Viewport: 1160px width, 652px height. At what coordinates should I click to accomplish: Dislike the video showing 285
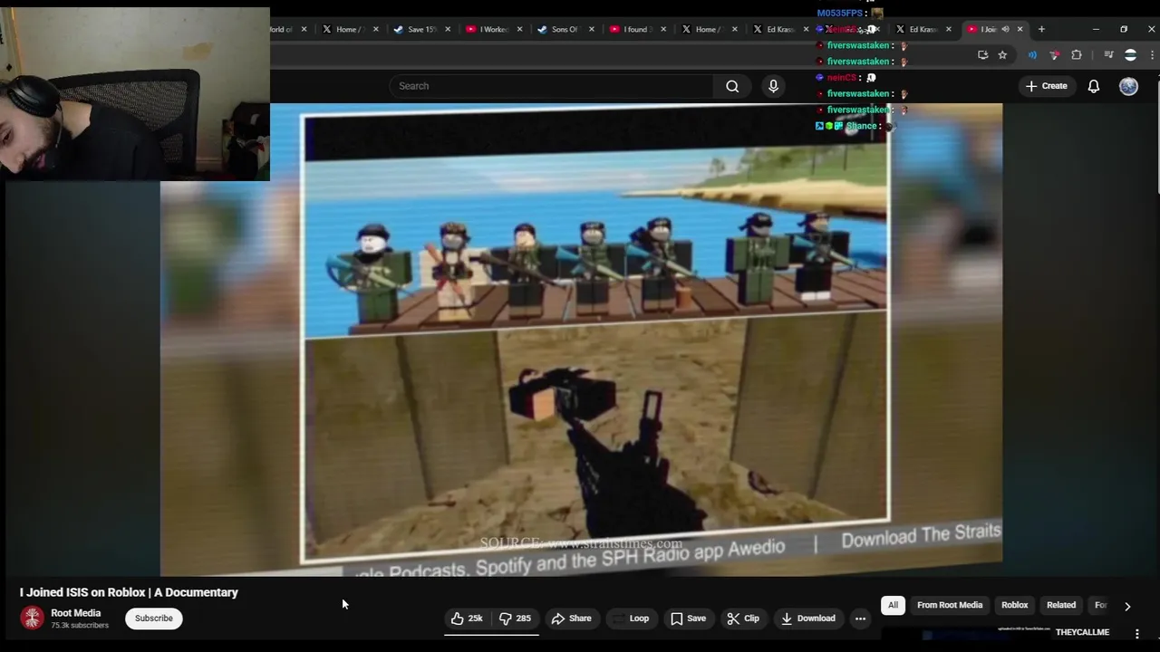pyautogui.click(x=516, y=618)
